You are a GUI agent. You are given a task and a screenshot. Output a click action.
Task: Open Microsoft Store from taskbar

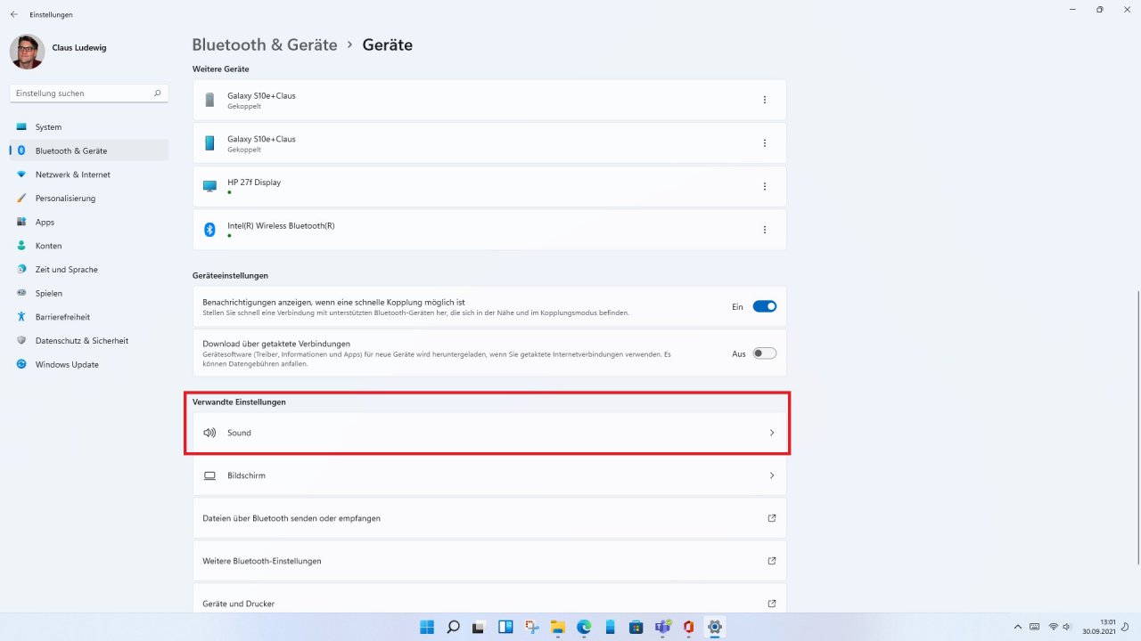(x=636, y=627)
